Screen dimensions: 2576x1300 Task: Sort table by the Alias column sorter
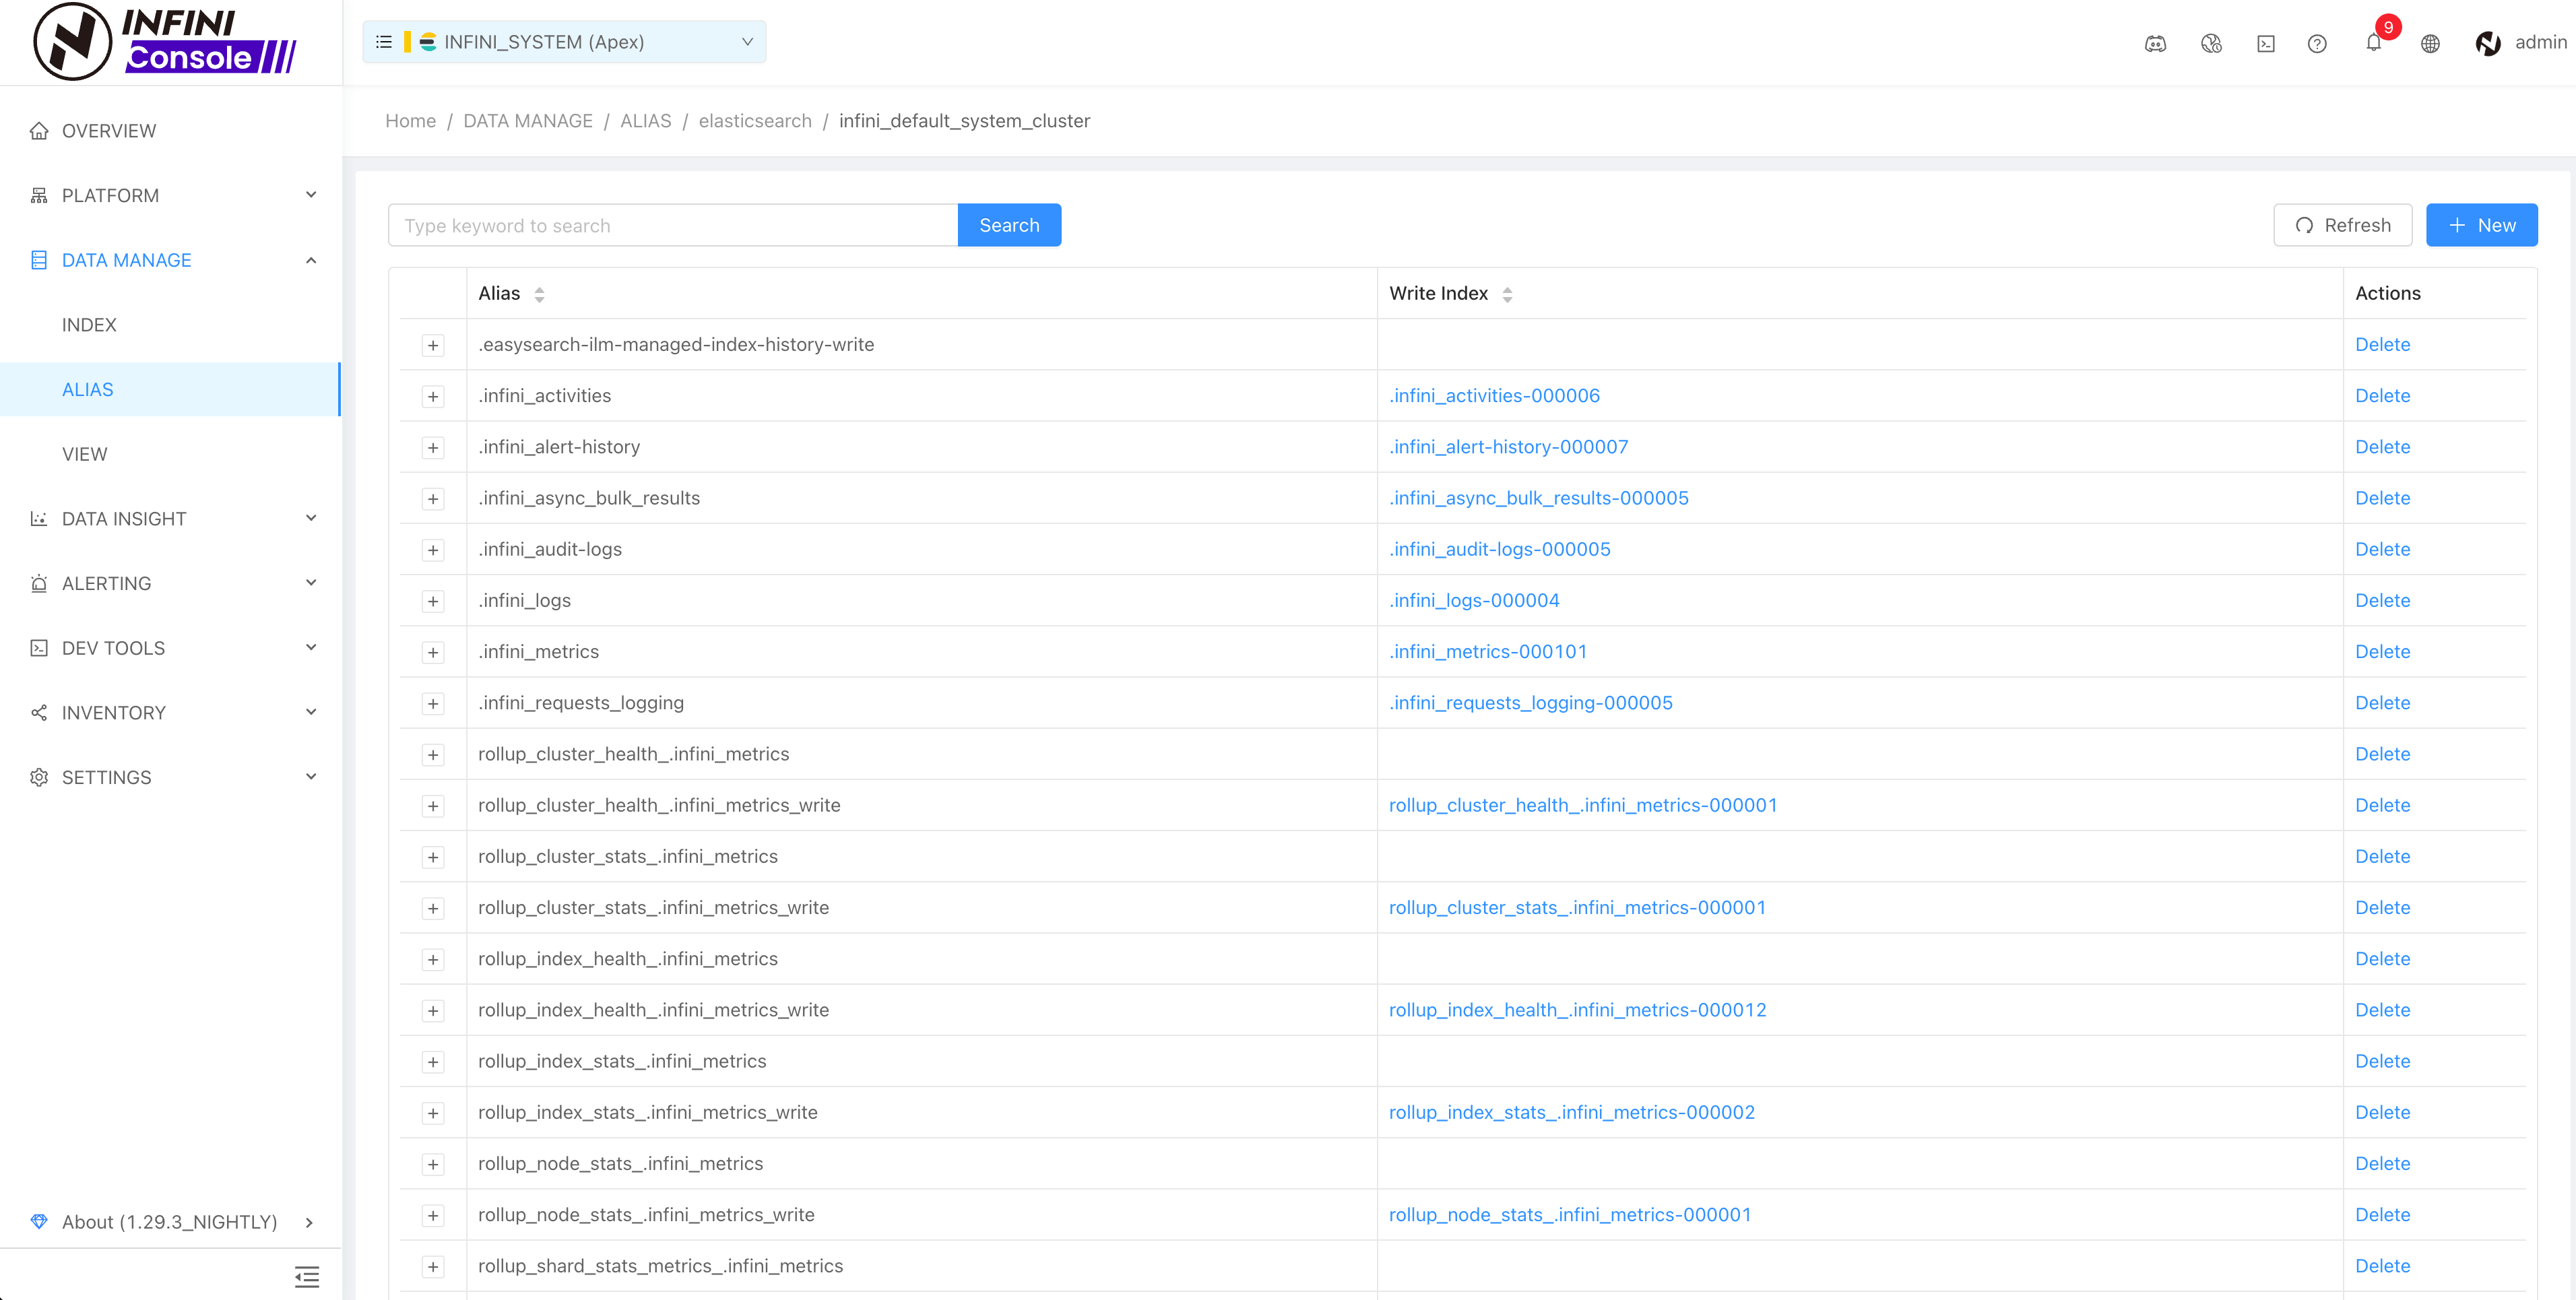tap(539, 294)
